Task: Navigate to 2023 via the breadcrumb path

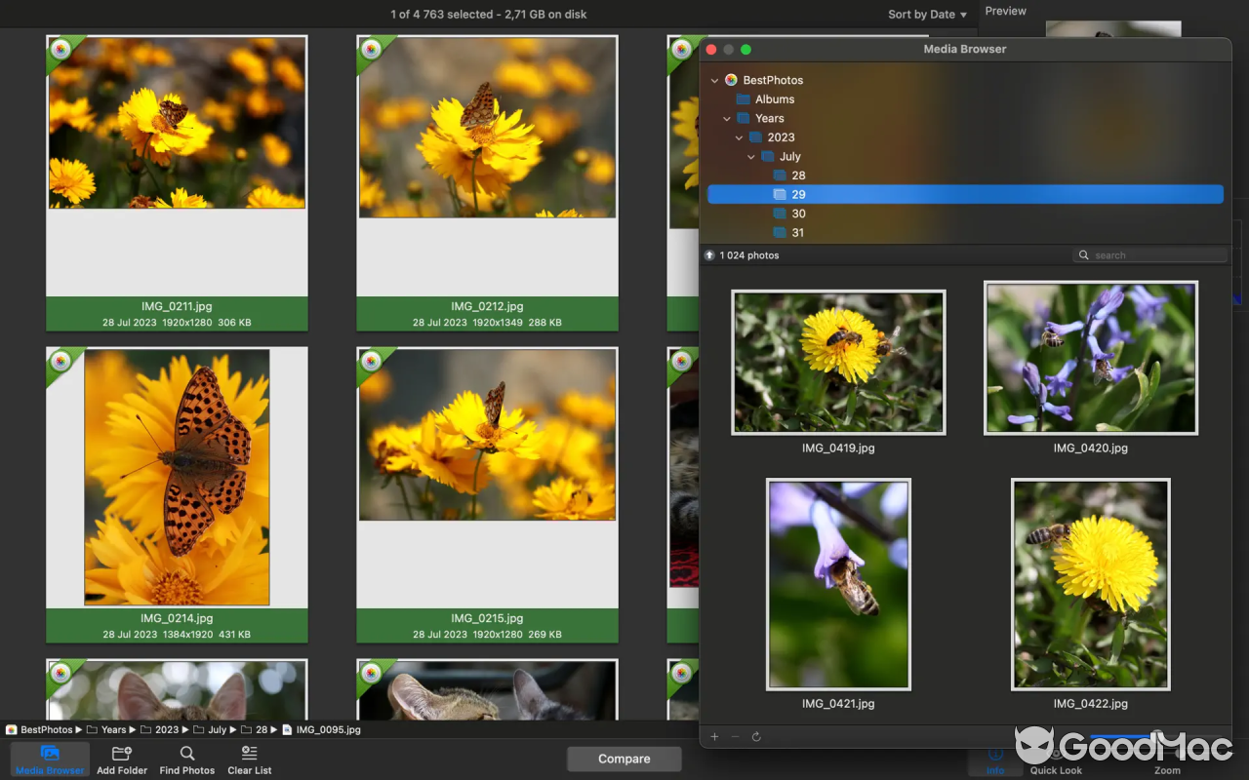Action: [166, 729]
